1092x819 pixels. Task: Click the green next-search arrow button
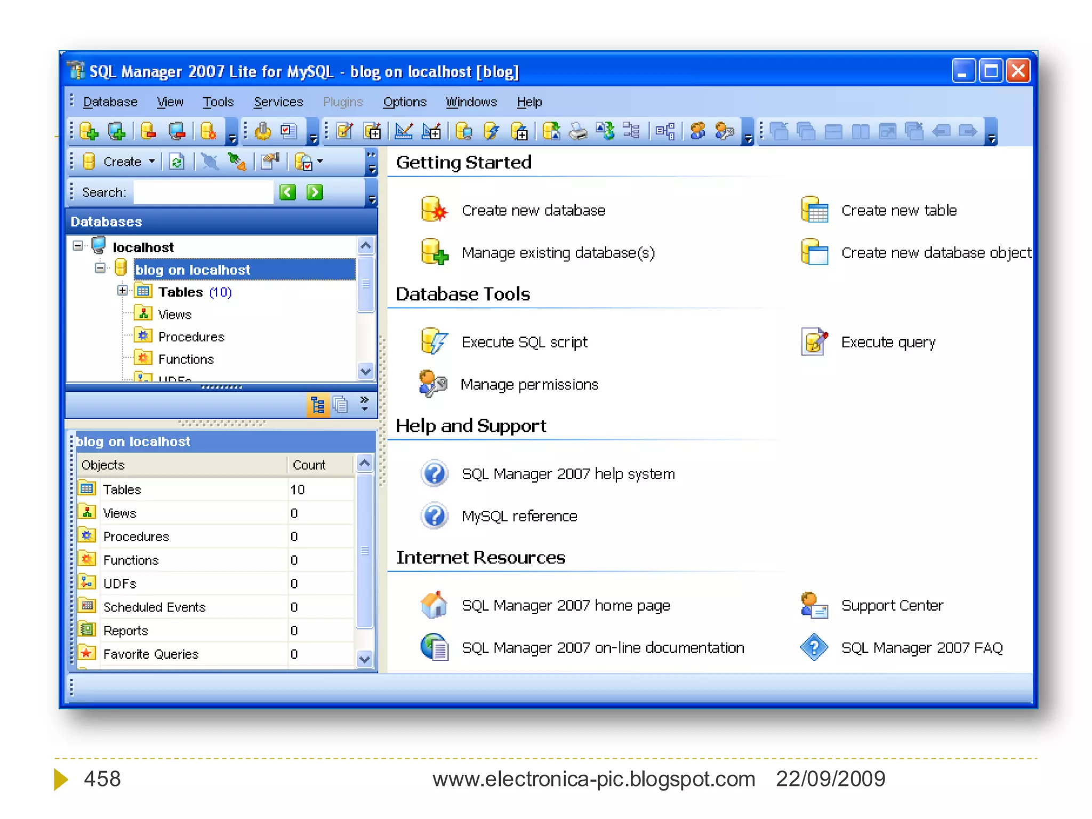(x=315, y=192)
